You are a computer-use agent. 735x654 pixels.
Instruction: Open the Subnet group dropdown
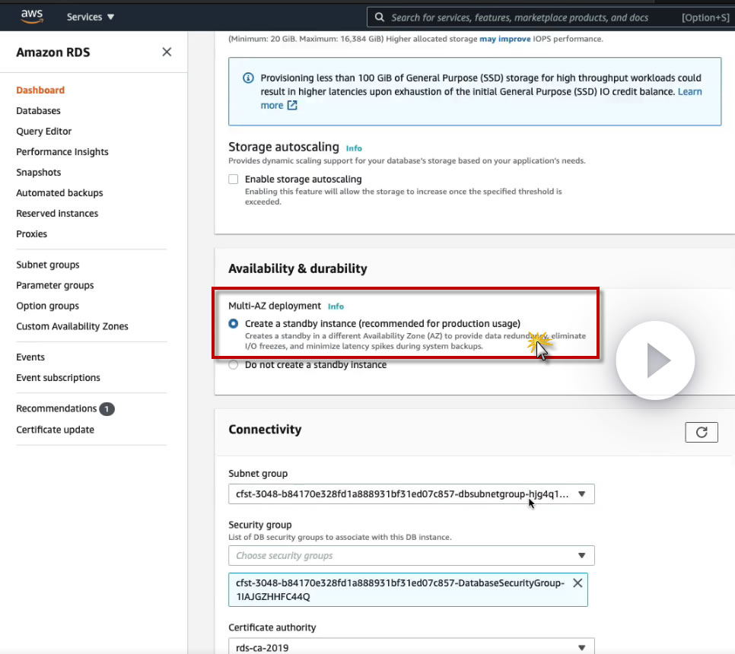(411, 494)
